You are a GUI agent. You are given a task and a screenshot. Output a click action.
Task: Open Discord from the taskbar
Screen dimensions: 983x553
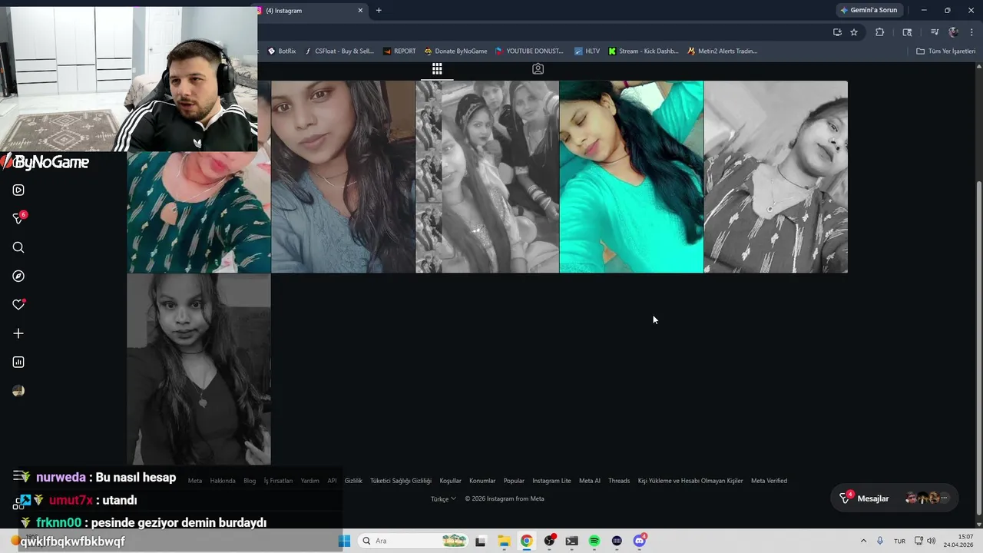pos(640,541)
